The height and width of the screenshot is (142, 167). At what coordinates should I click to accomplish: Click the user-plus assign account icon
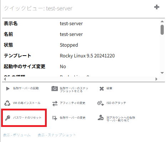click(101, 118)
